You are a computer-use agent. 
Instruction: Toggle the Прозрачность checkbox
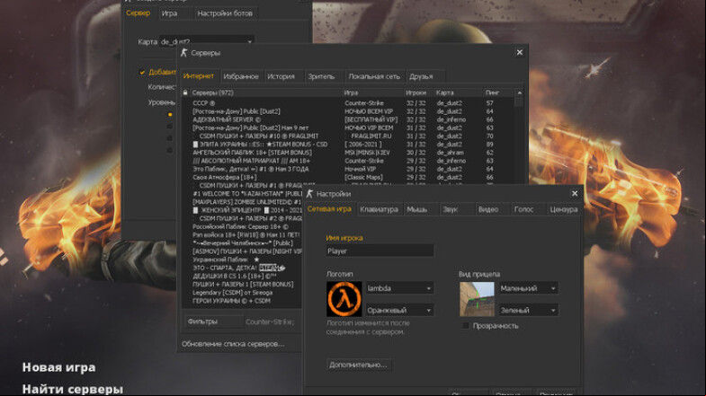(x=466, y=326)
